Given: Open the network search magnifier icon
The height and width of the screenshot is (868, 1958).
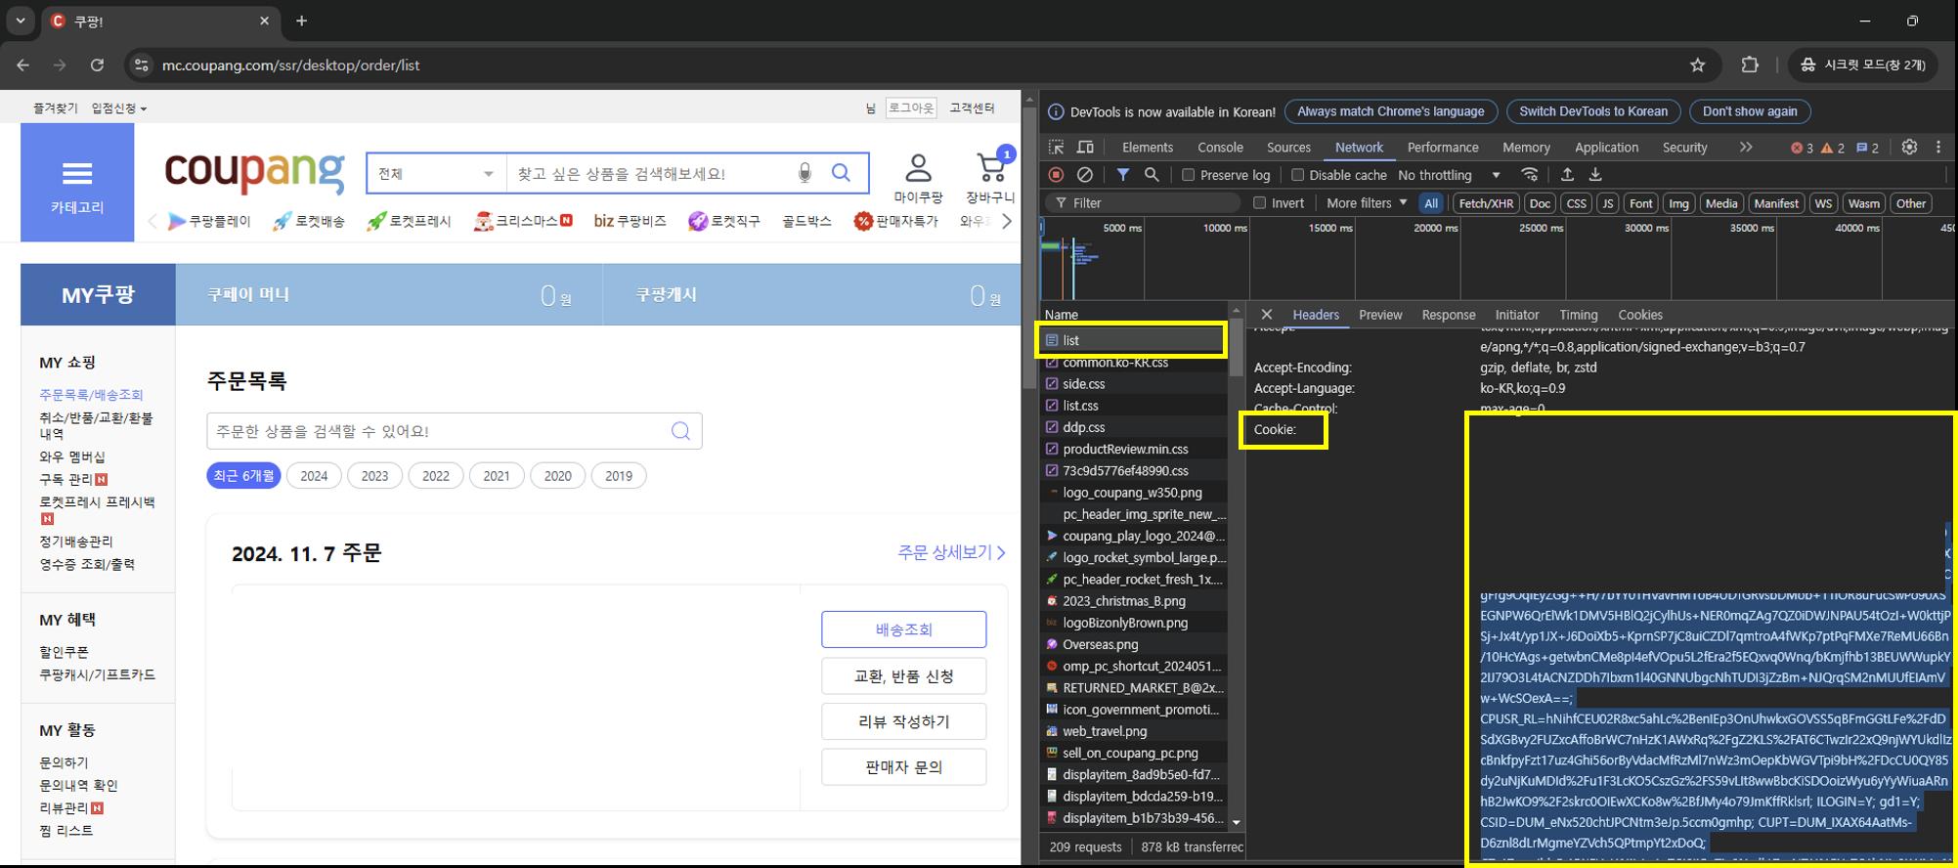Looking at the screenshot, I should (x=1152, y=175).
